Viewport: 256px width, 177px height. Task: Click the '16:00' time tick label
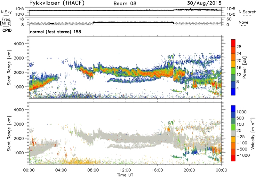click(157, 170)
